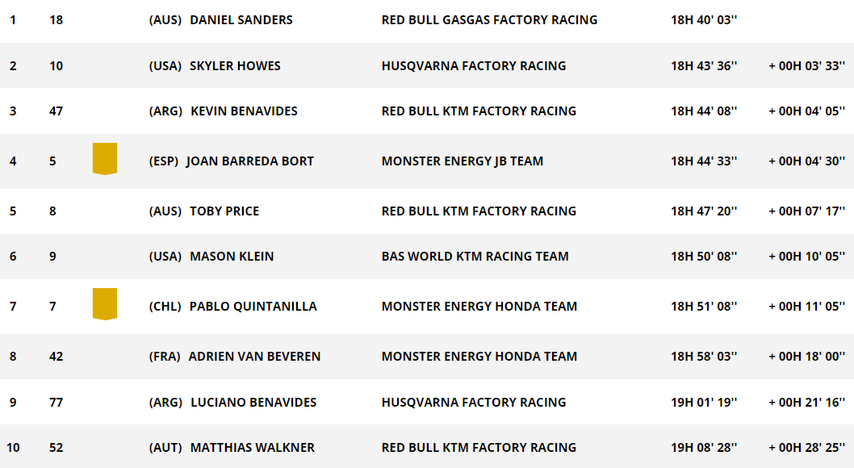Screen dimensions: 854x468
Task: Select Mason Klein's name
Action: [232, 257]
